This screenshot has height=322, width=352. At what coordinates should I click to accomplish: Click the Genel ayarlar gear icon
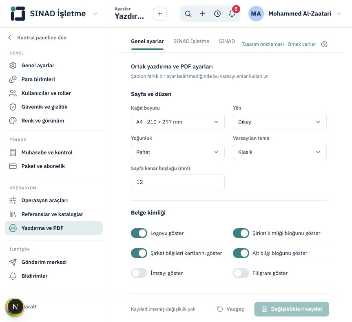[x=13, y=66]
